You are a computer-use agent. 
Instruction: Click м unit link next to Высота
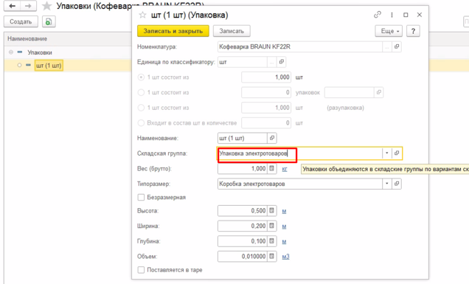click(x=284, y=211)
